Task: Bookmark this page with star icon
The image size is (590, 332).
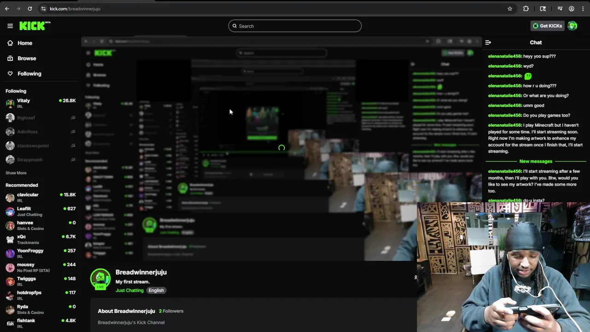Action: tap(510, 9)
